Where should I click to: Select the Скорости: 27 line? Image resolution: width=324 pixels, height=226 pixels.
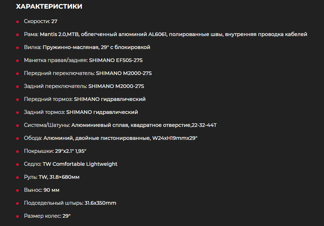tap(40, 21)
